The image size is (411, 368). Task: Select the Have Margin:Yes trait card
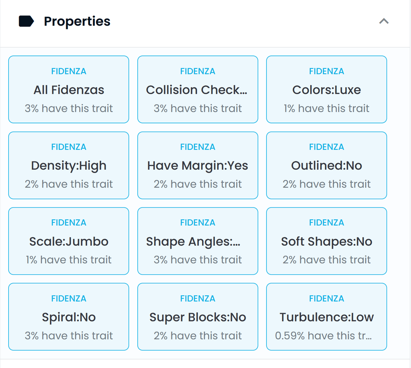[198, 165]
